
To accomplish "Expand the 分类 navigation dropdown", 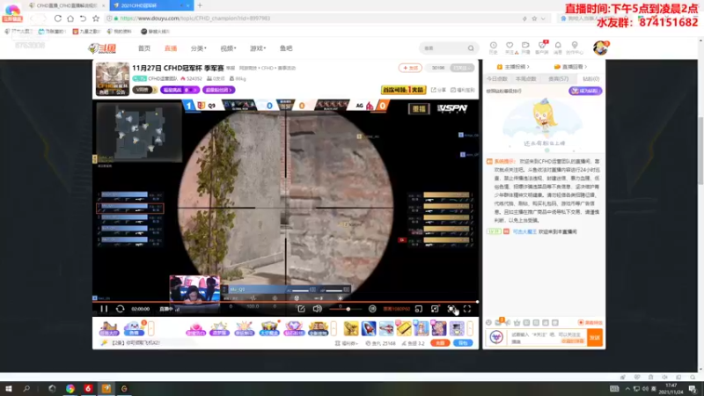I will (x=199, y=48).
